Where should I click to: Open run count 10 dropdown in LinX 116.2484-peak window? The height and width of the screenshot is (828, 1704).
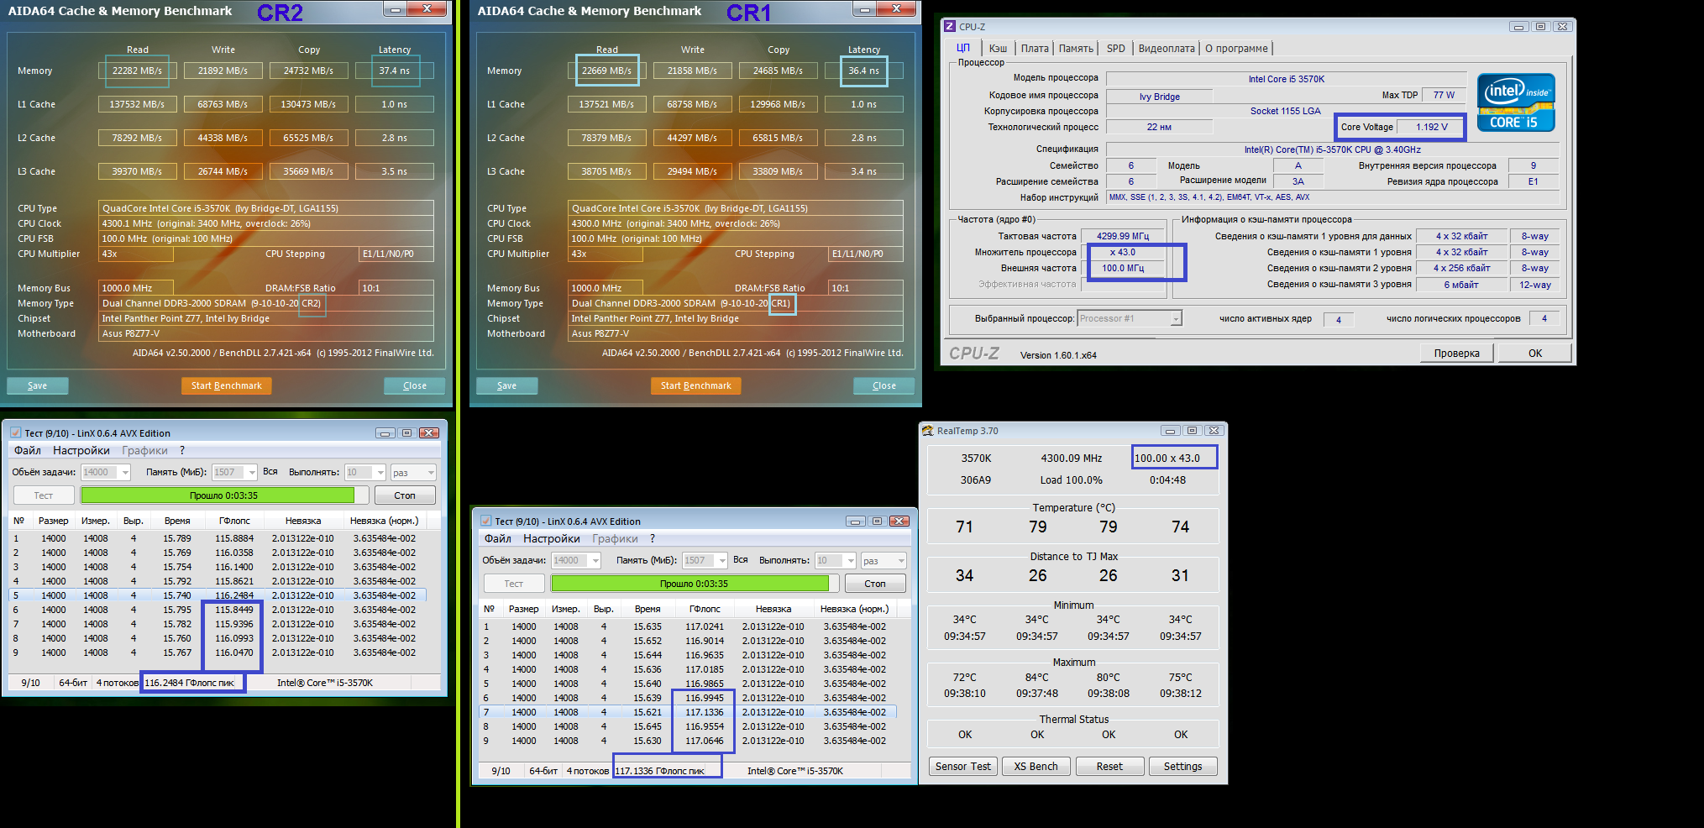coord(380,472)
